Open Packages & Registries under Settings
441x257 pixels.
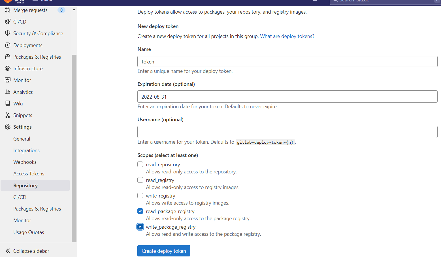tap(35, 209)
